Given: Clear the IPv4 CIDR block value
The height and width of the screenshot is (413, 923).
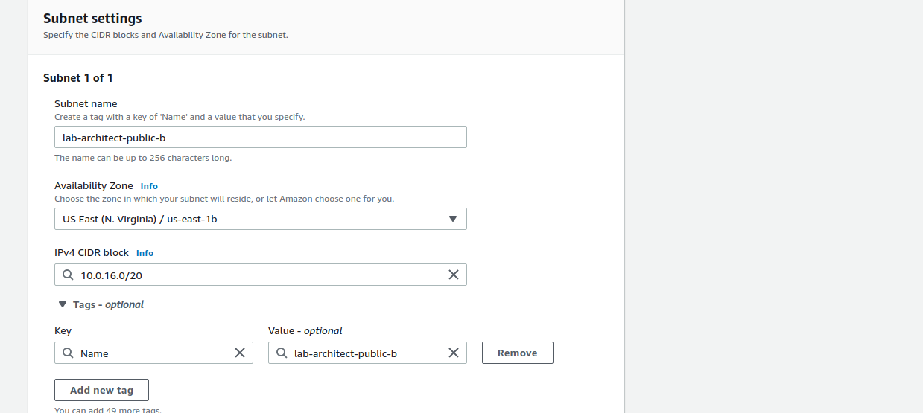Looking at the screenshot, I should pyautogui.click(x=453, y=275).
